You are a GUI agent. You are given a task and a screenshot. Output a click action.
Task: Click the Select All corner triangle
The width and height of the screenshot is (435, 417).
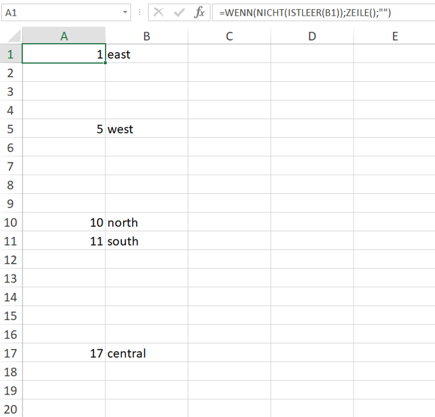13,36
